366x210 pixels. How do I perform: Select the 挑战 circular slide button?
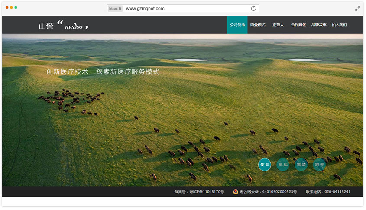click(x=283, y=165)
